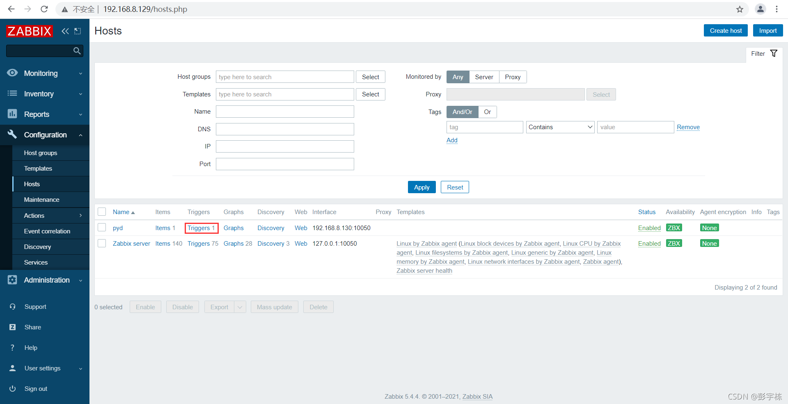Toggle kiosk mode sidebar icon

coord(78,31)
